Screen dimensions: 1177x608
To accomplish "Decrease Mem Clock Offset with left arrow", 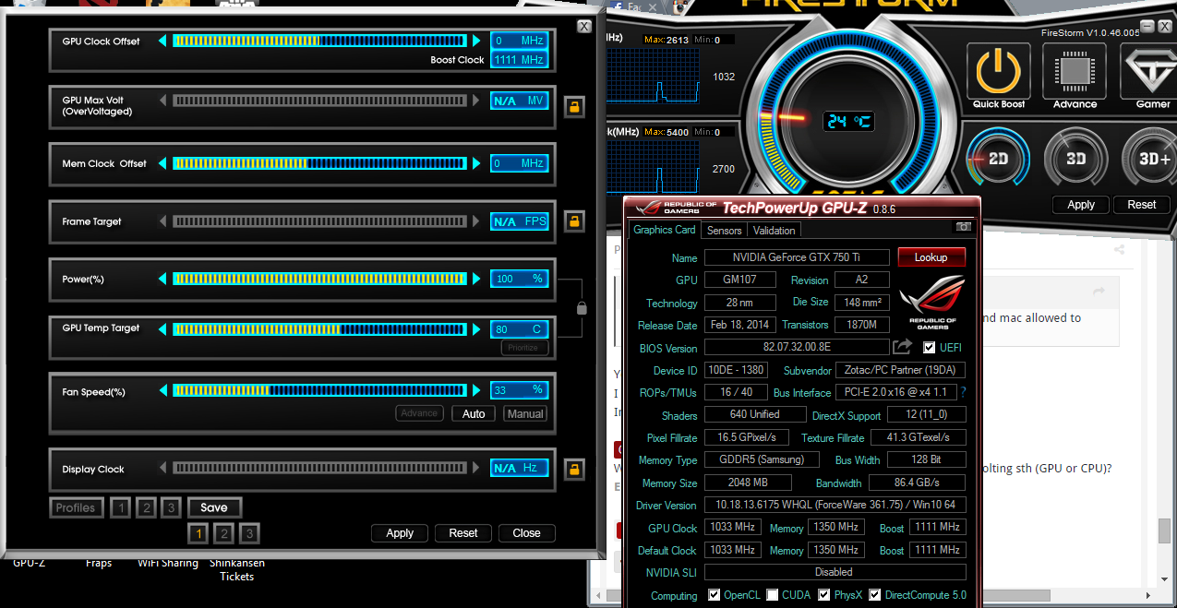I will [x=163, y=163].
